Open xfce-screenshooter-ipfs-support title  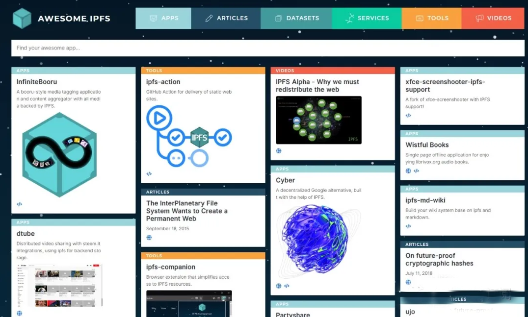pos(445,85)
